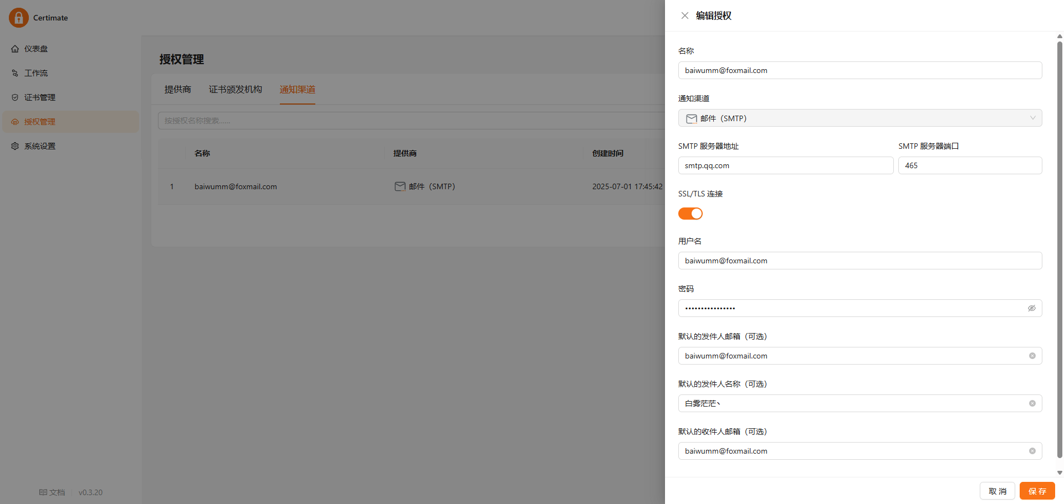Switch to the 证书颁发机构 tab
The image size is (1064, 504).
pyautogui.click(x=236, y=89)
